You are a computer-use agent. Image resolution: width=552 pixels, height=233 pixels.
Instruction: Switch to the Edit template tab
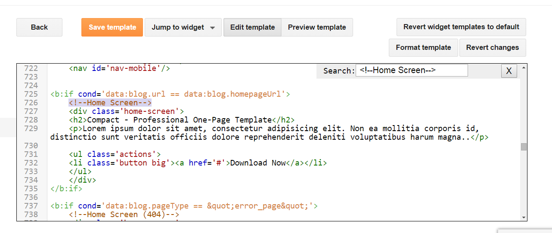coord(252,27)
